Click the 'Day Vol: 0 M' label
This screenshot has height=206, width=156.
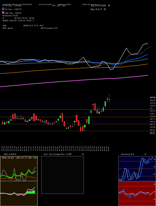[x=98, y=9]
